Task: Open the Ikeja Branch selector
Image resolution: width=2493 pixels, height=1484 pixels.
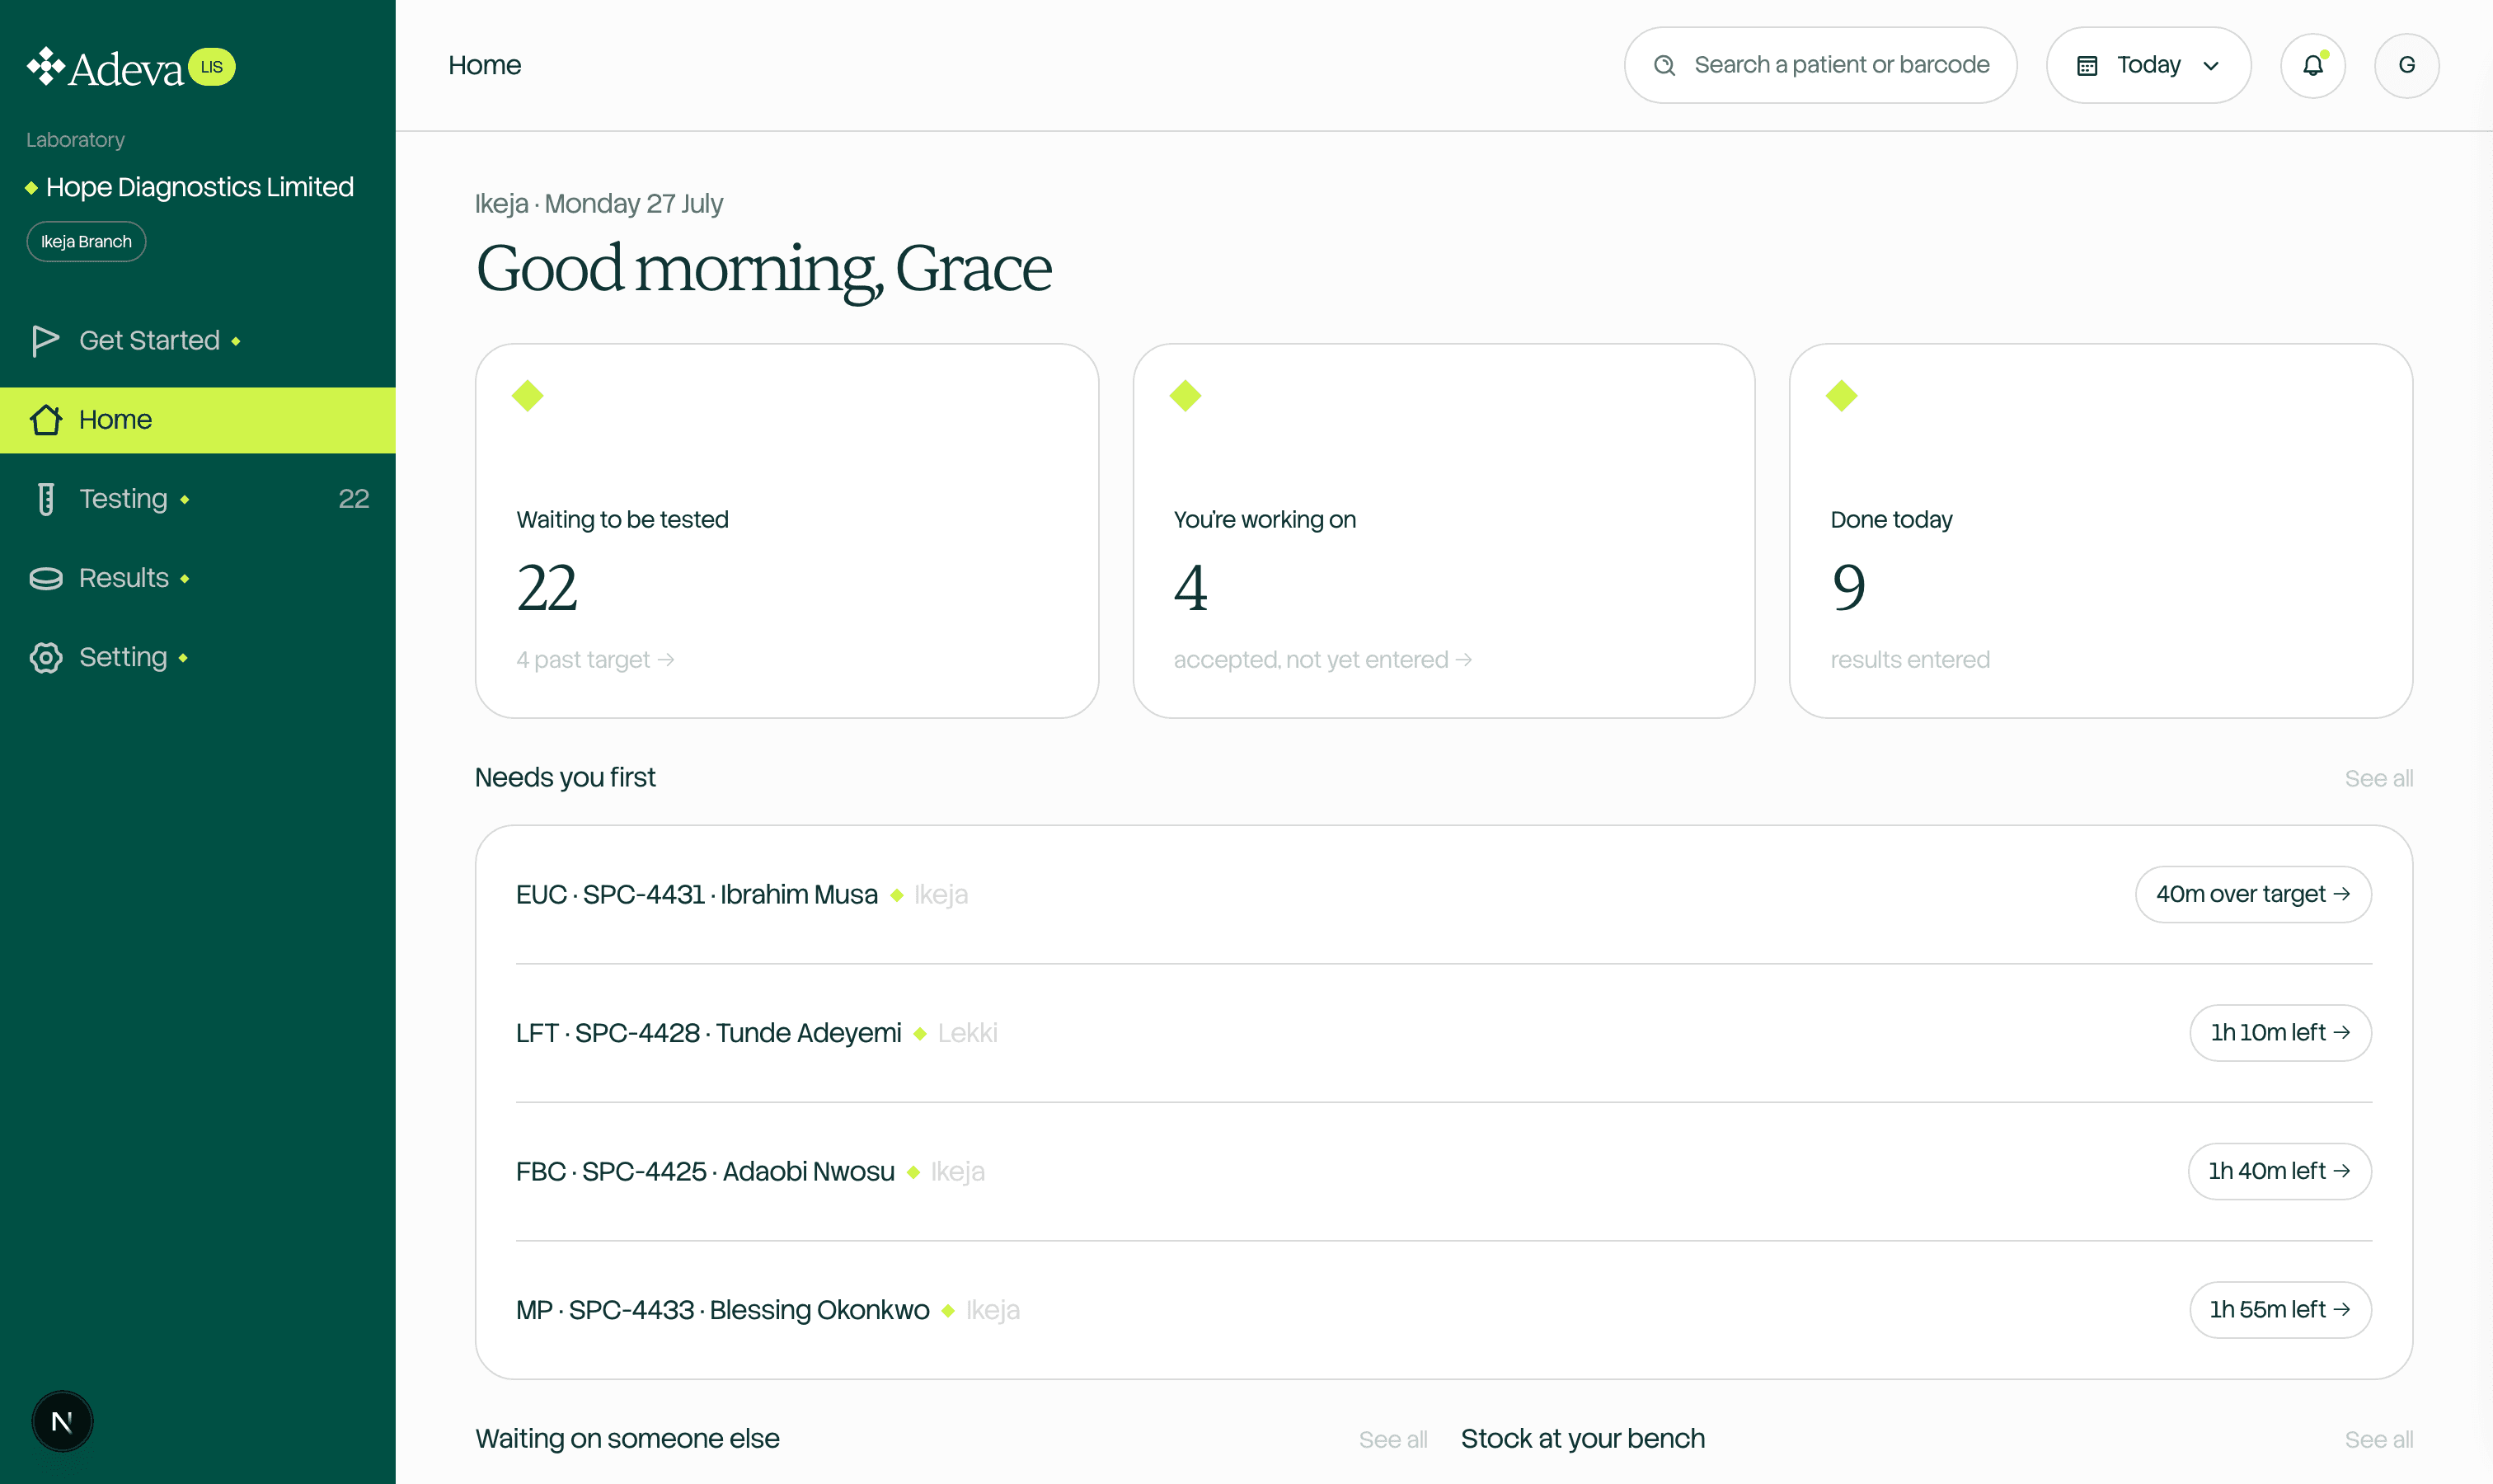Action: [86, 242]
